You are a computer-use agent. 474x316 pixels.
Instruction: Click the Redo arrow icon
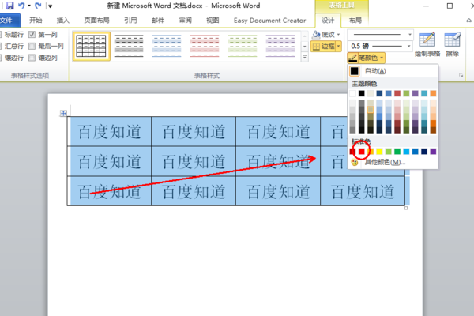(38, 6)
